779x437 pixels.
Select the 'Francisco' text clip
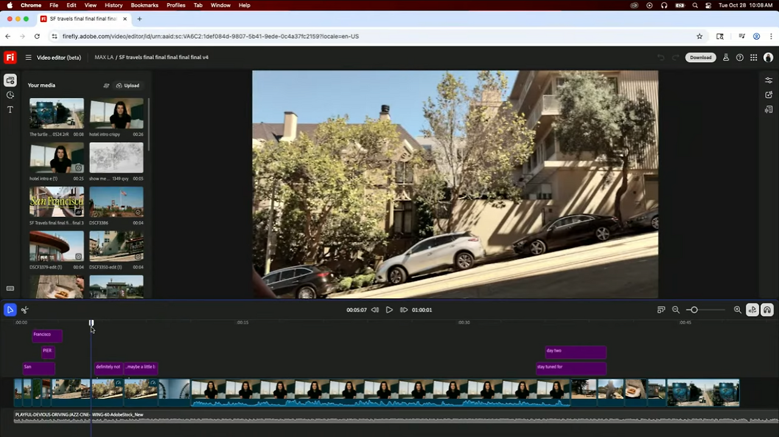pyautogui.click(x=47, y=335)
